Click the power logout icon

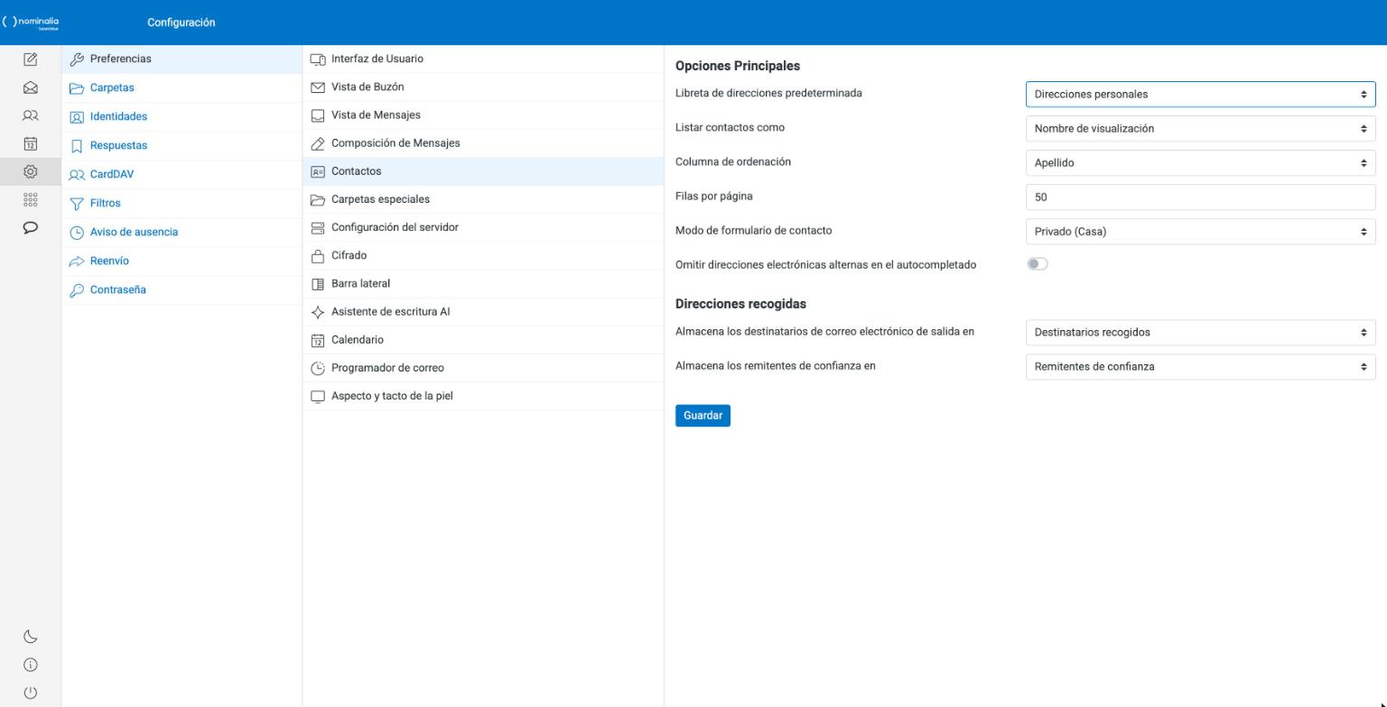pyautogui.click(x=30, y=693)
